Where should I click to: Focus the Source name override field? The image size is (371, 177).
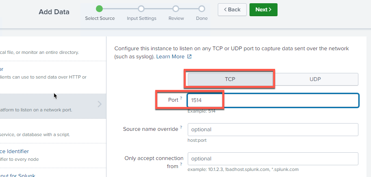point(272,130)
